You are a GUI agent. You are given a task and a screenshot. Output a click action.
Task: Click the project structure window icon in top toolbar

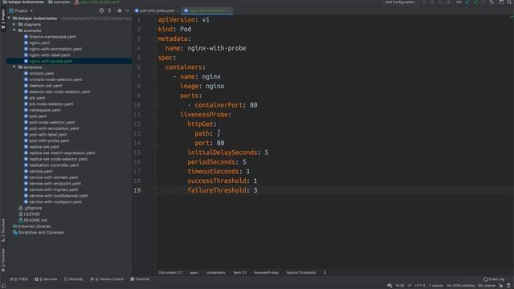pyautogui.click(x=501, y=2)
